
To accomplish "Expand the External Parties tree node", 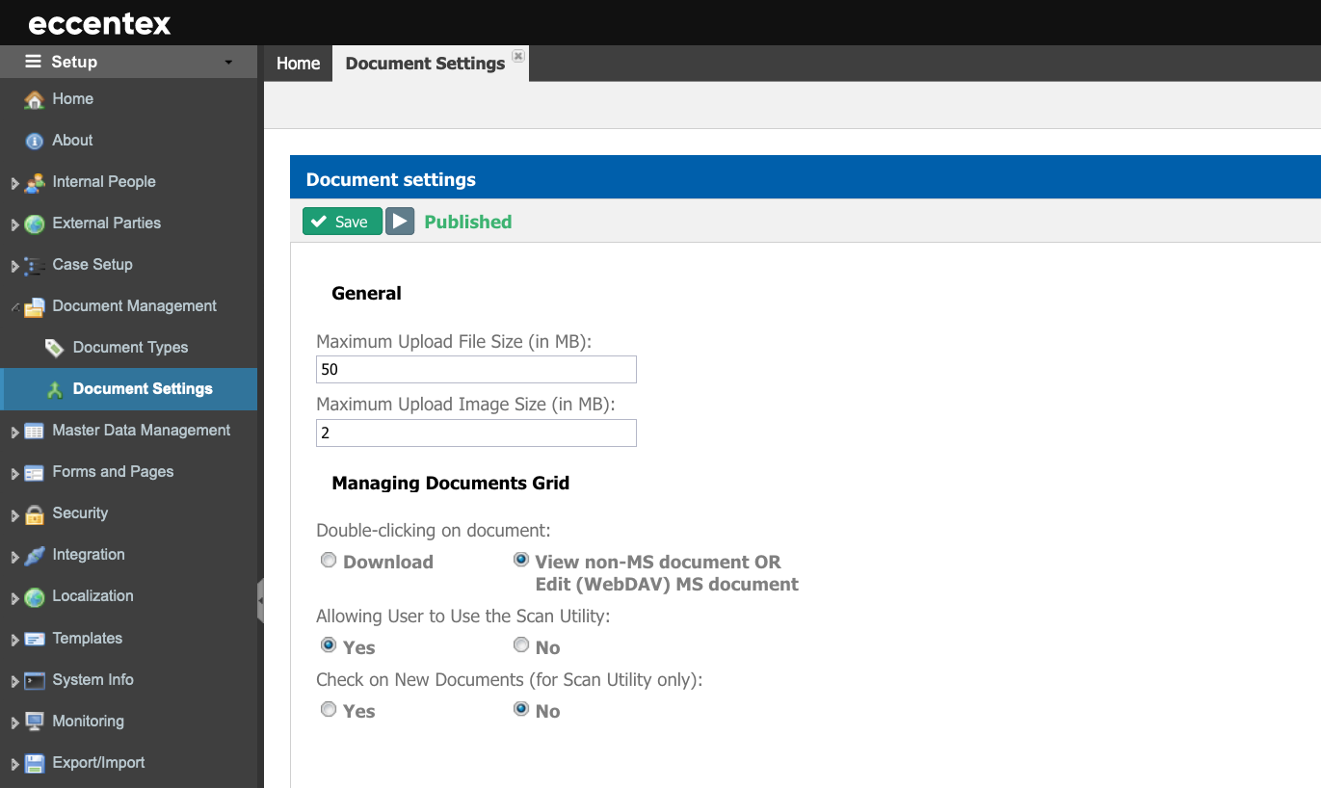I will pyautogui.click(x=14, y=224).
